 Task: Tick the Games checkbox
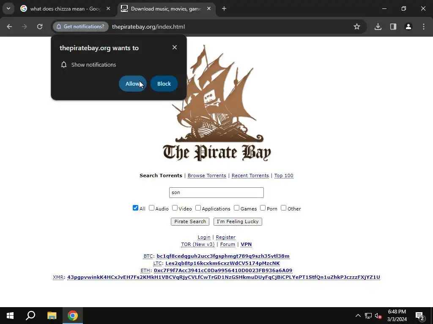pos(237,208)
